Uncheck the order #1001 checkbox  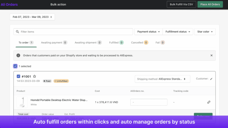point(18,76)
